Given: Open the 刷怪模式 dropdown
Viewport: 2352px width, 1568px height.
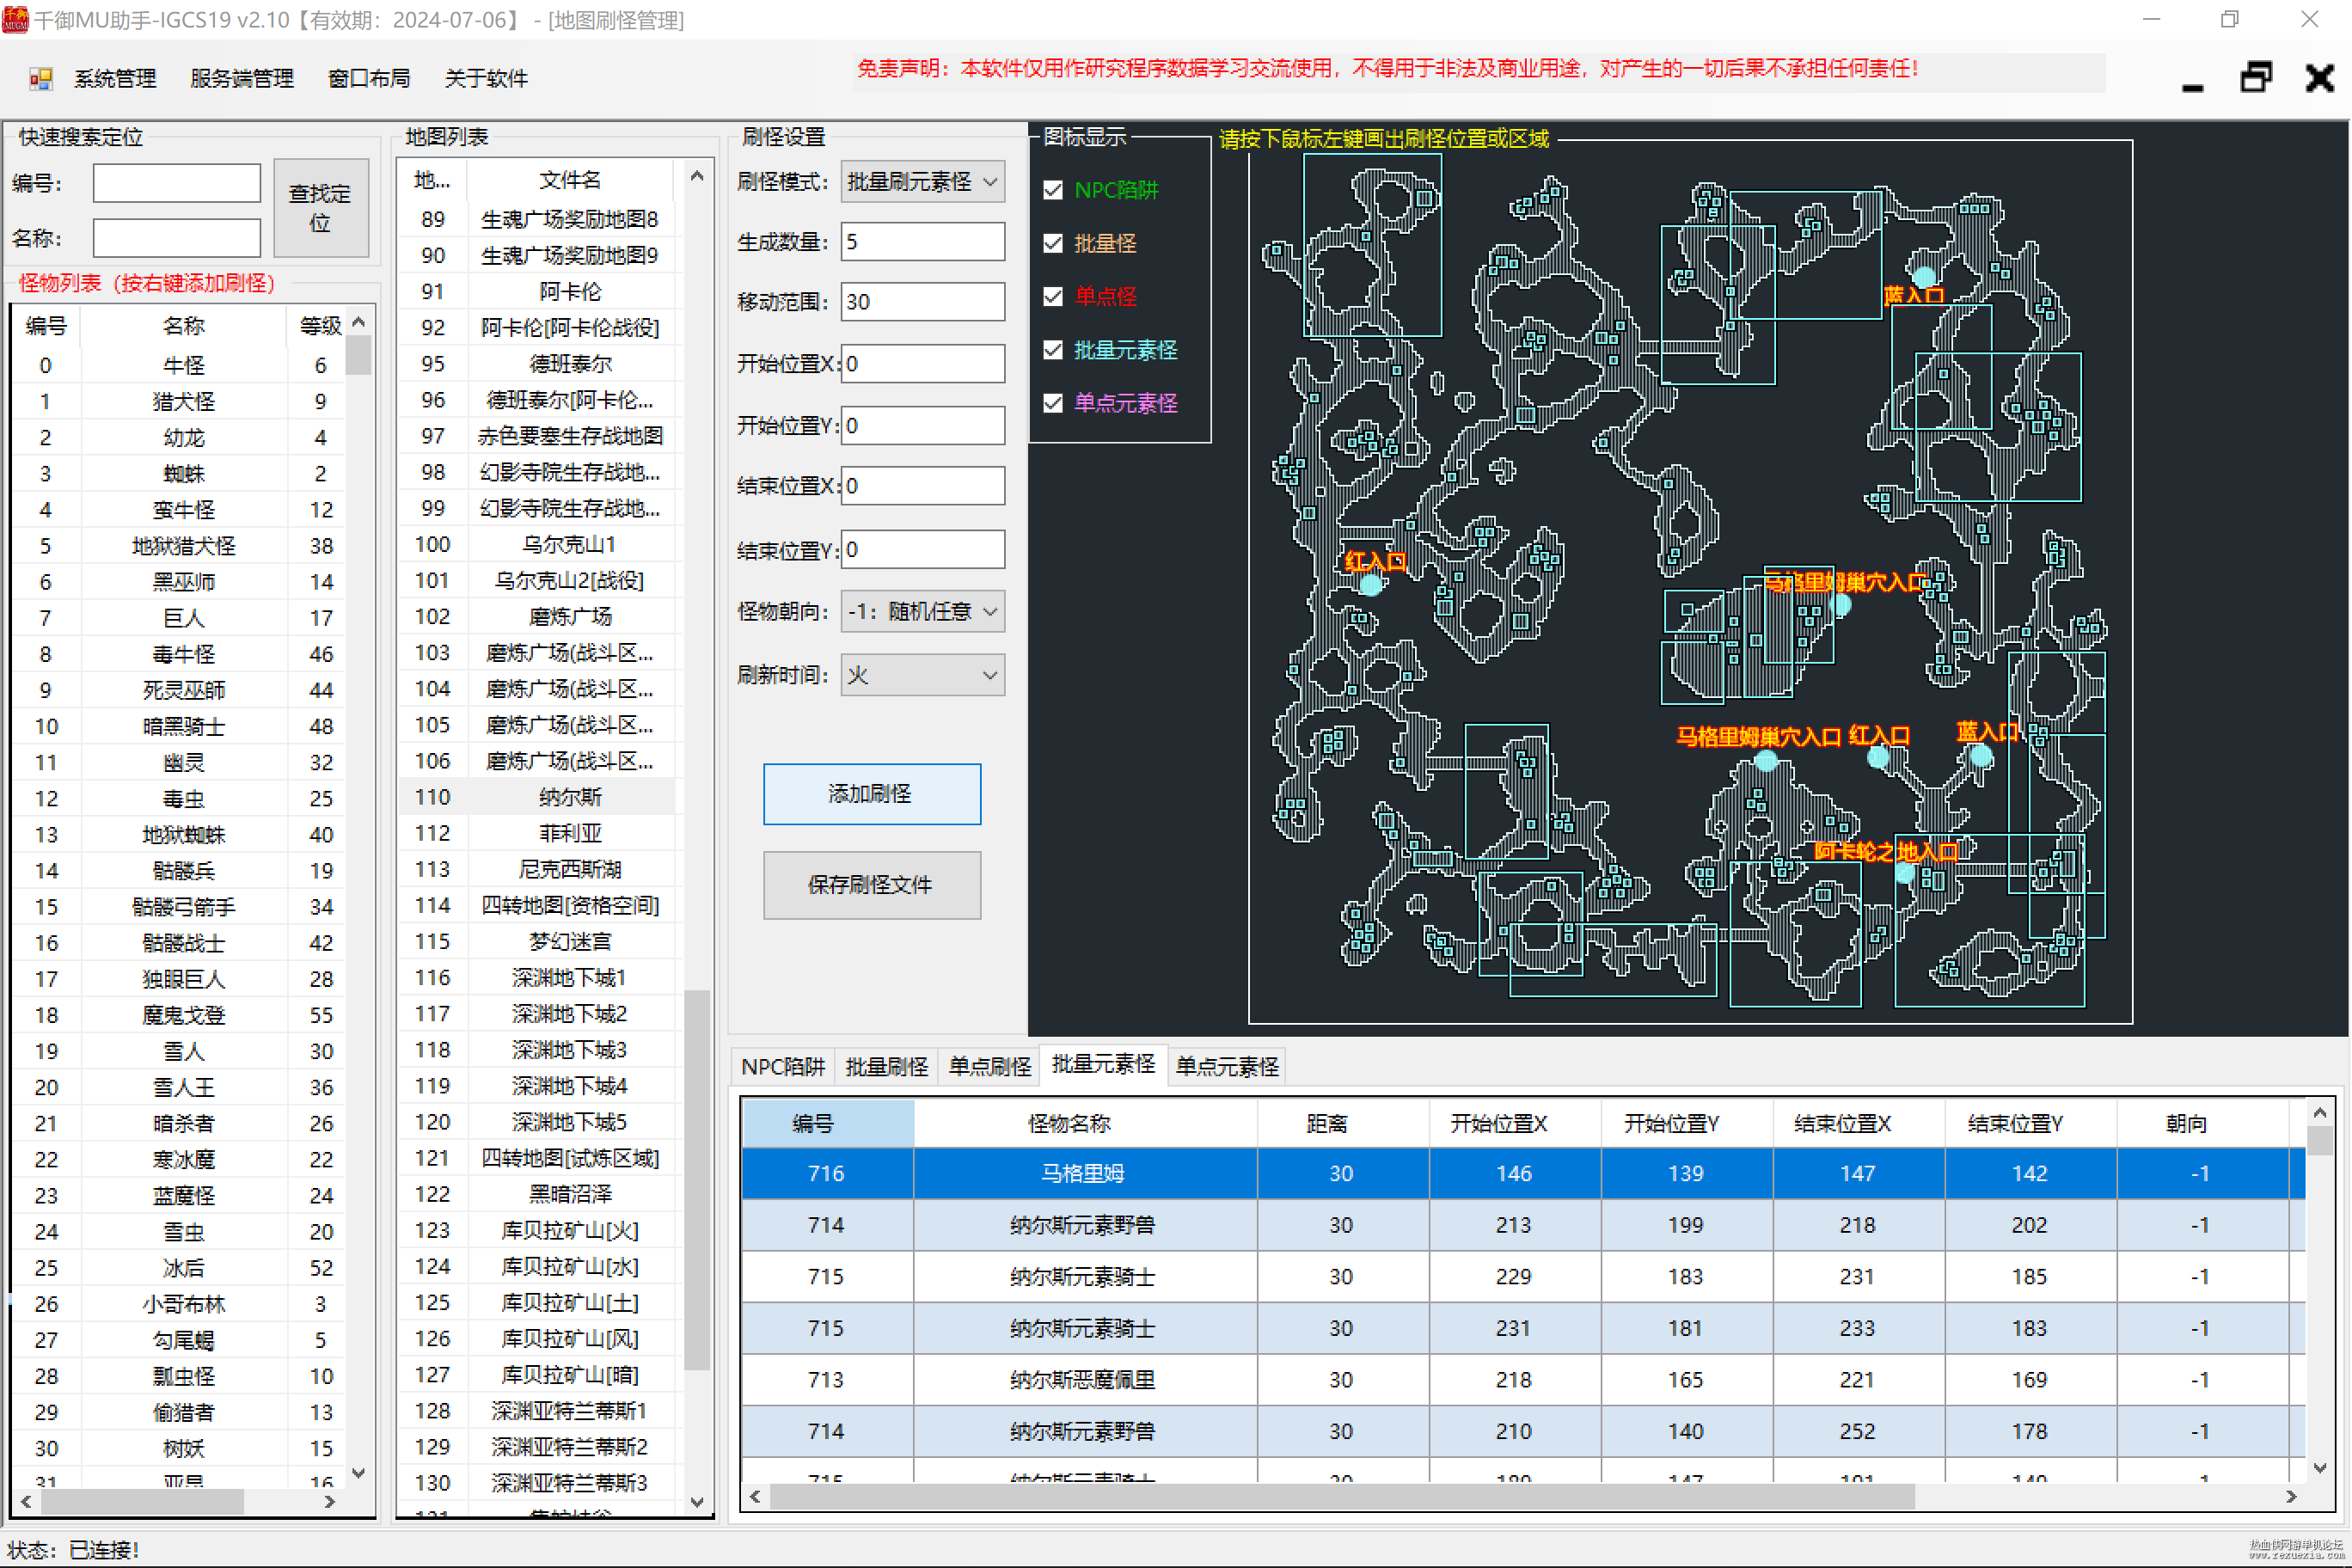Looking at the screenshot, I should click(x=922, y=182).
